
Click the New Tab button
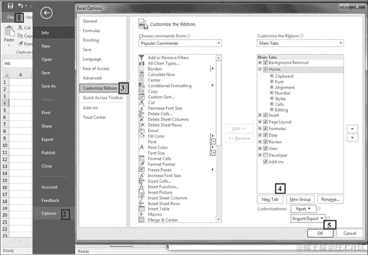[270, 199]
